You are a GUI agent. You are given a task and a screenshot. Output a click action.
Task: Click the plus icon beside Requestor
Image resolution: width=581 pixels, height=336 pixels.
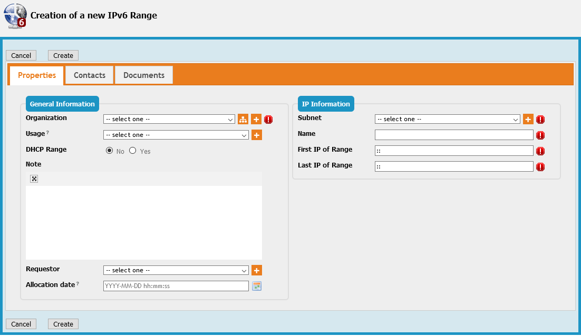[257, 271]
